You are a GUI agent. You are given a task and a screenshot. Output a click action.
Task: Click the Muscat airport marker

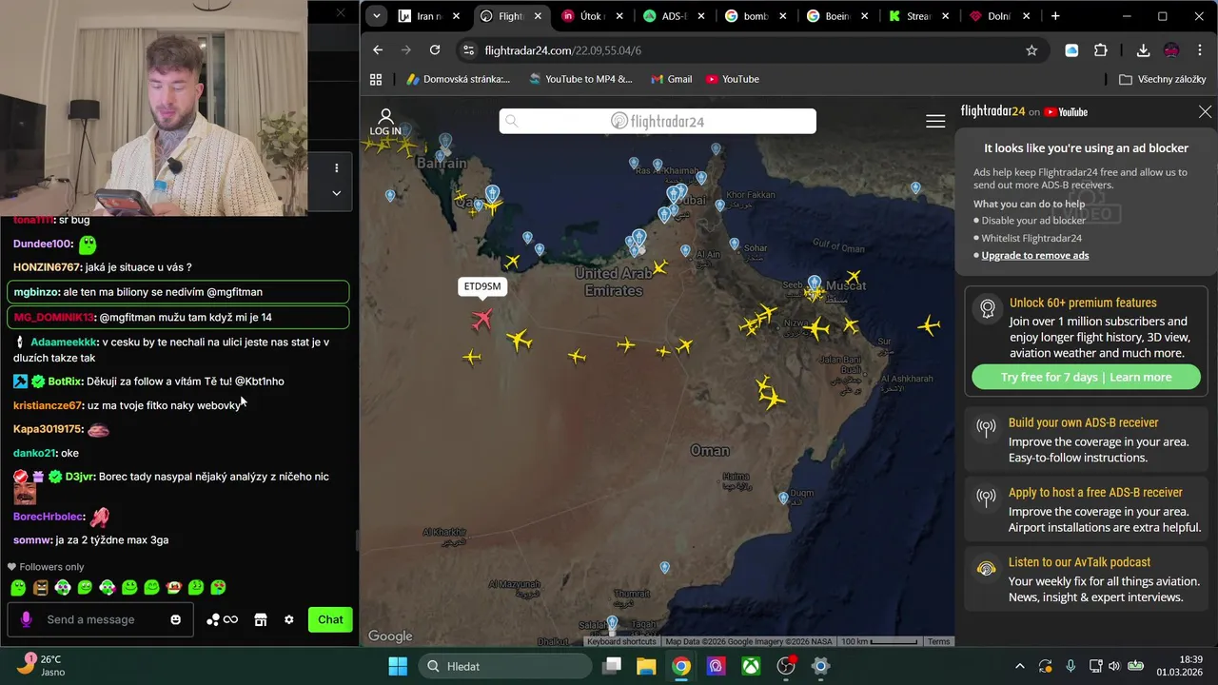815,283
